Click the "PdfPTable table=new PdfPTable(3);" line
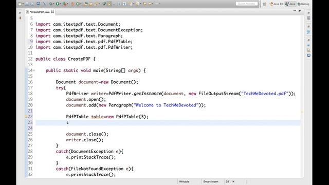The image size is (329, 185). click(x=107, y=117)
